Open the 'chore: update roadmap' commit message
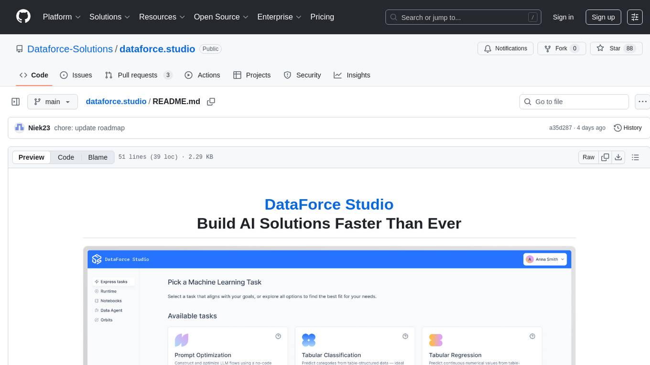 click(x=89, y=128)
